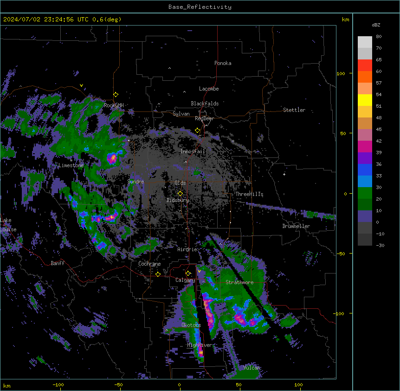
Task: Pick the deep purple swatch beside 39 dBZ
Action: [x=365, y=158]
